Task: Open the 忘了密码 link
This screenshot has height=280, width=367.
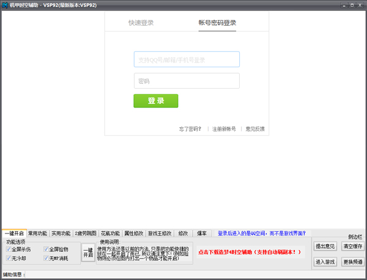Action: click(190, 129)
